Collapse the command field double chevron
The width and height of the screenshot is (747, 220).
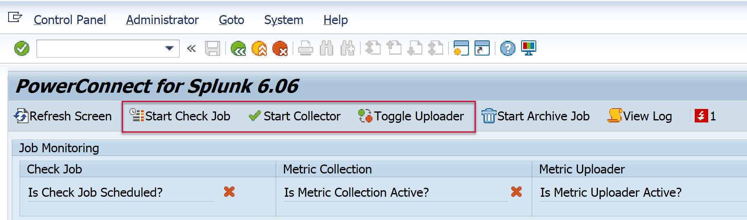191,49
